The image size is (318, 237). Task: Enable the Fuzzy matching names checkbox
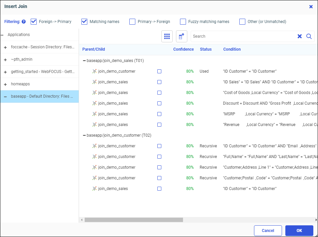[183, 22]
